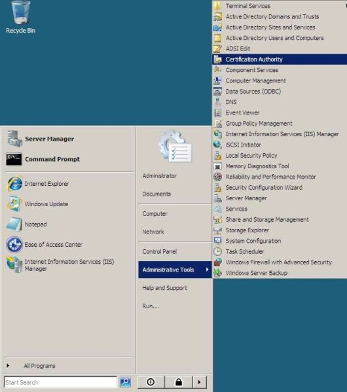Image resolution: width=347 pixels, height=392 pixels.
Task: Click the Data Sources (ODBC) icon
Action: click(x=217, y=92)
